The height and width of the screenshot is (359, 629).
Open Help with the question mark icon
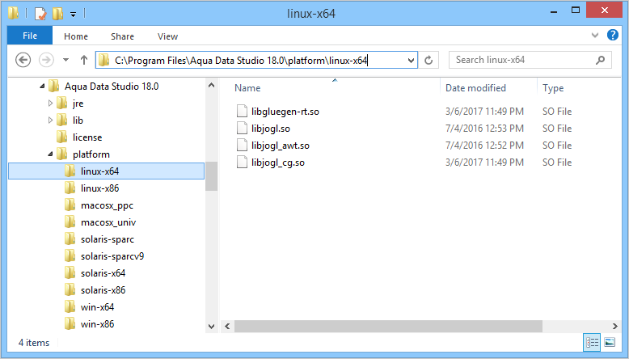615,35
